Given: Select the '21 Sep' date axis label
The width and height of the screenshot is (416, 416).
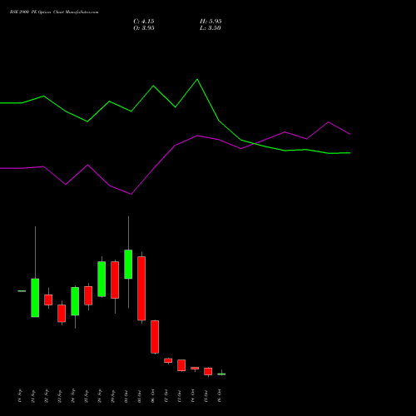Looking at the screenshot, I should (33, 396).
